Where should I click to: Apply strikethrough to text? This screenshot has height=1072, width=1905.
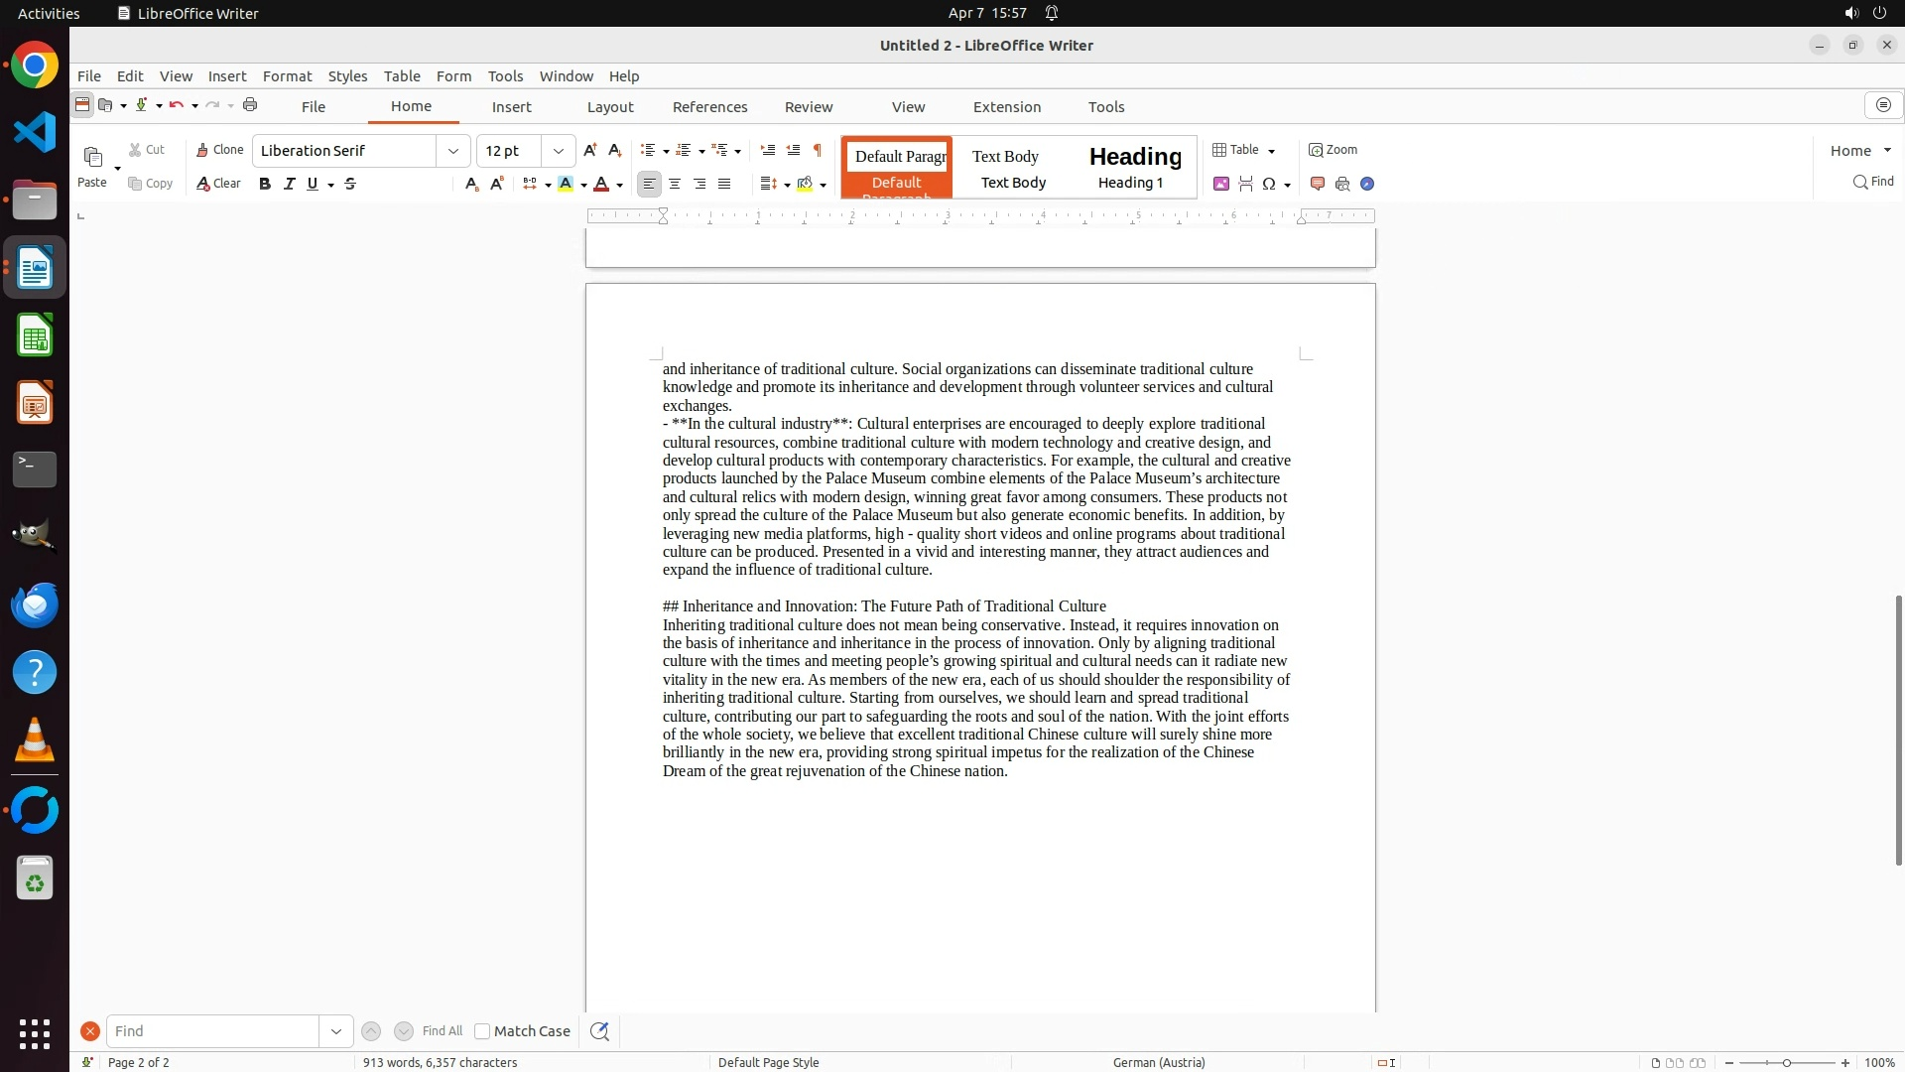coord(350,184)
